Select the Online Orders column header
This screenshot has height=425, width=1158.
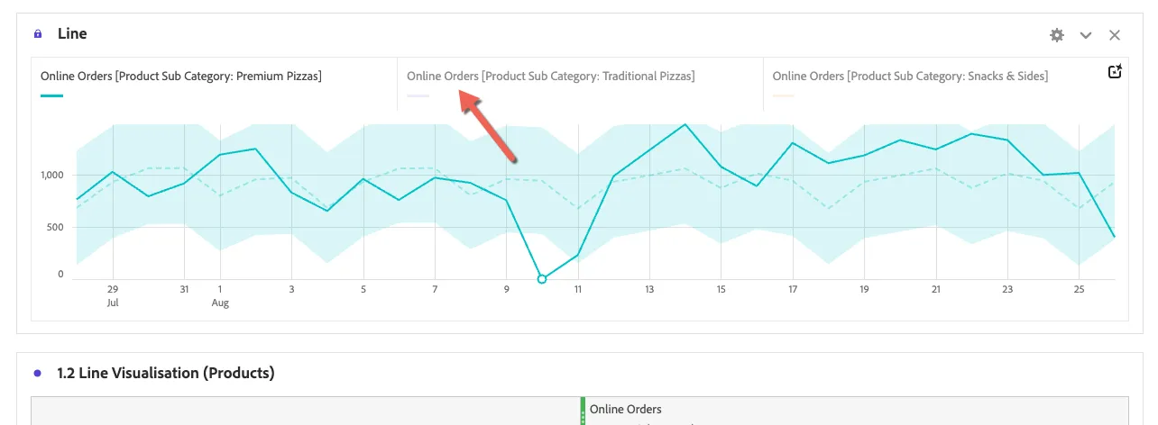pyautogui.click(x=626, y=410)
